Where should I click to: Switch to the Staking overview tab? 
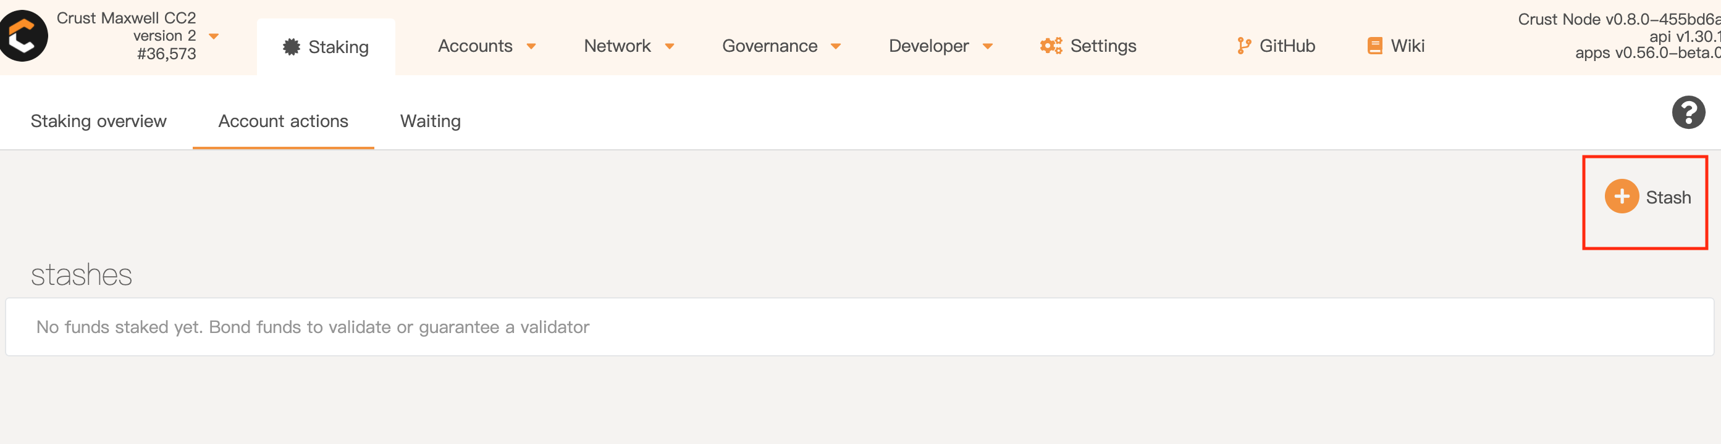pyautogui.click(x=98, y=121)
